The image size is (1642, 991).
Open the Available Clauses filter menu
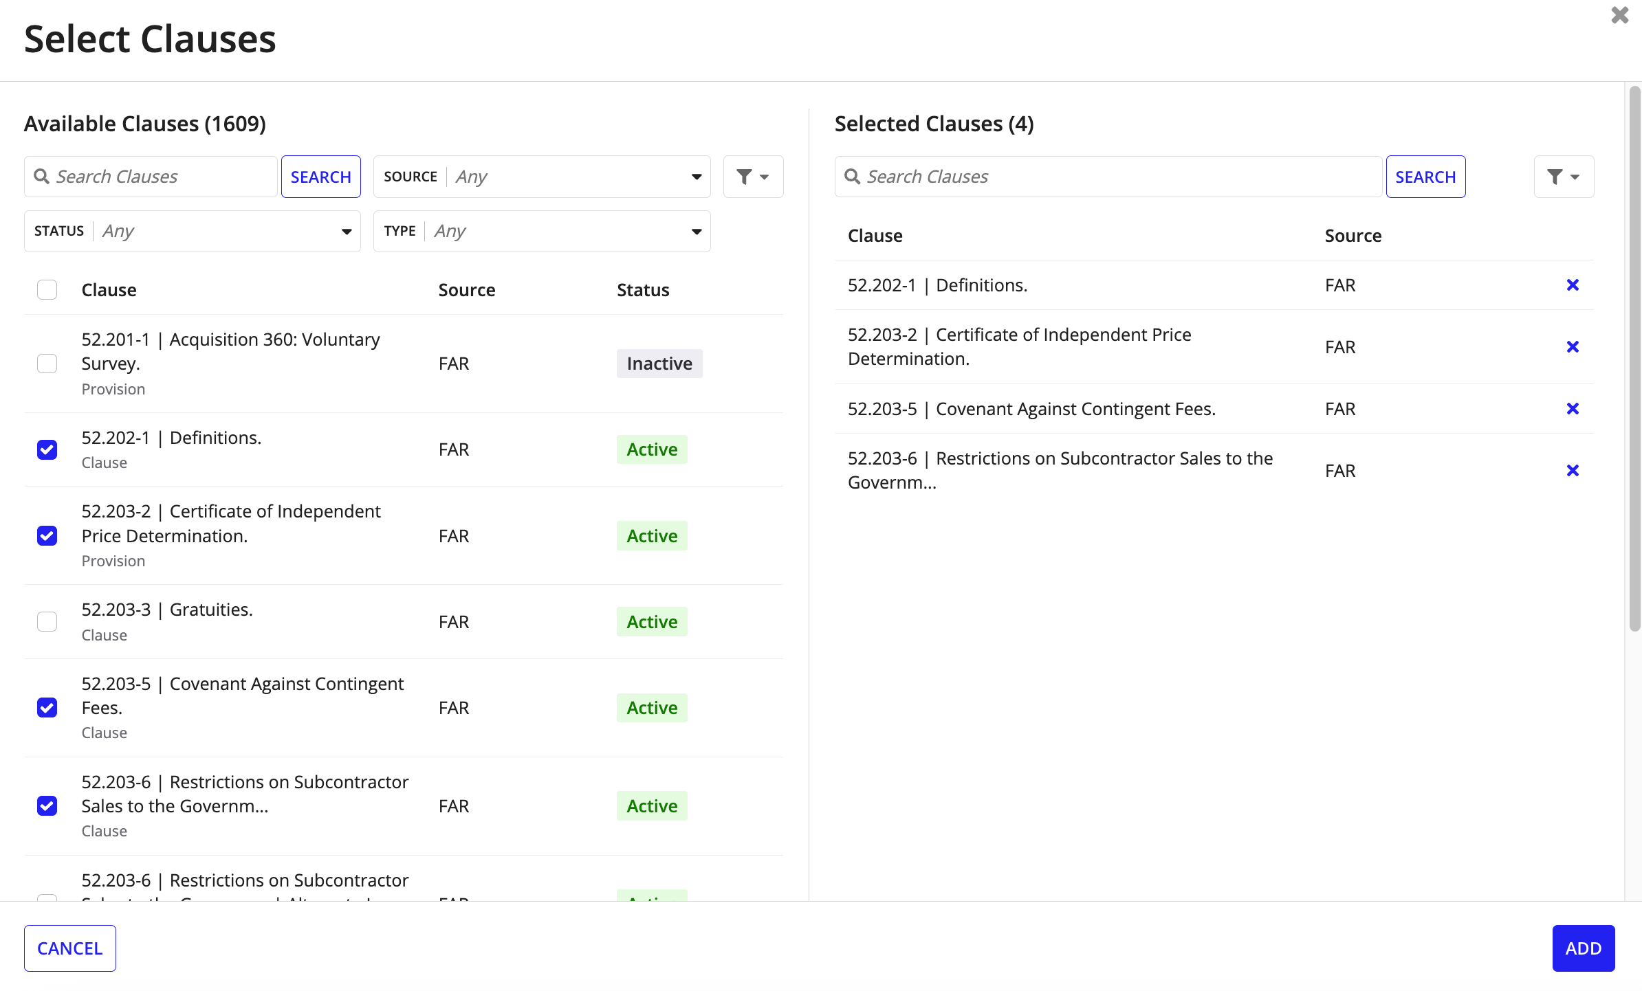753,177
